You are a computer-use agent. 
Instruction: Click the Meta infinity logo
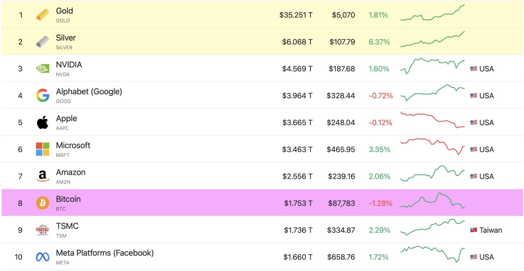pos(43,257)
